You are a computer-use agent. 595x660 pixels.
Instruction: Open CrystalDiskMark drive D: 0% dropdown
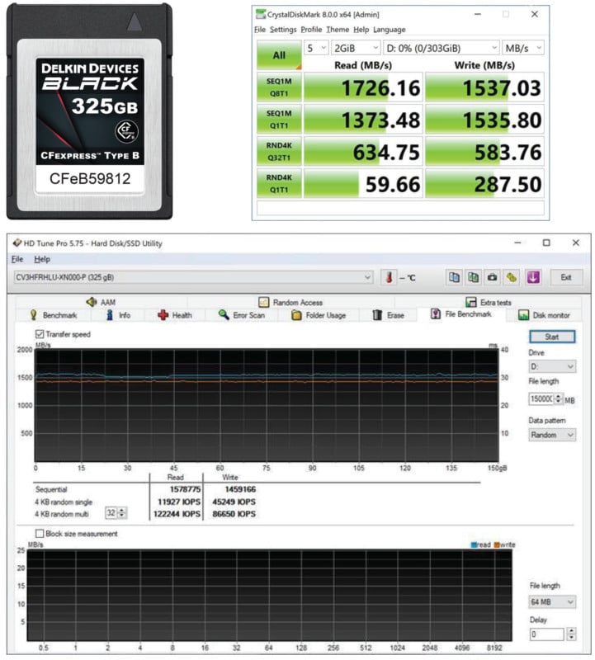(441, 48)
